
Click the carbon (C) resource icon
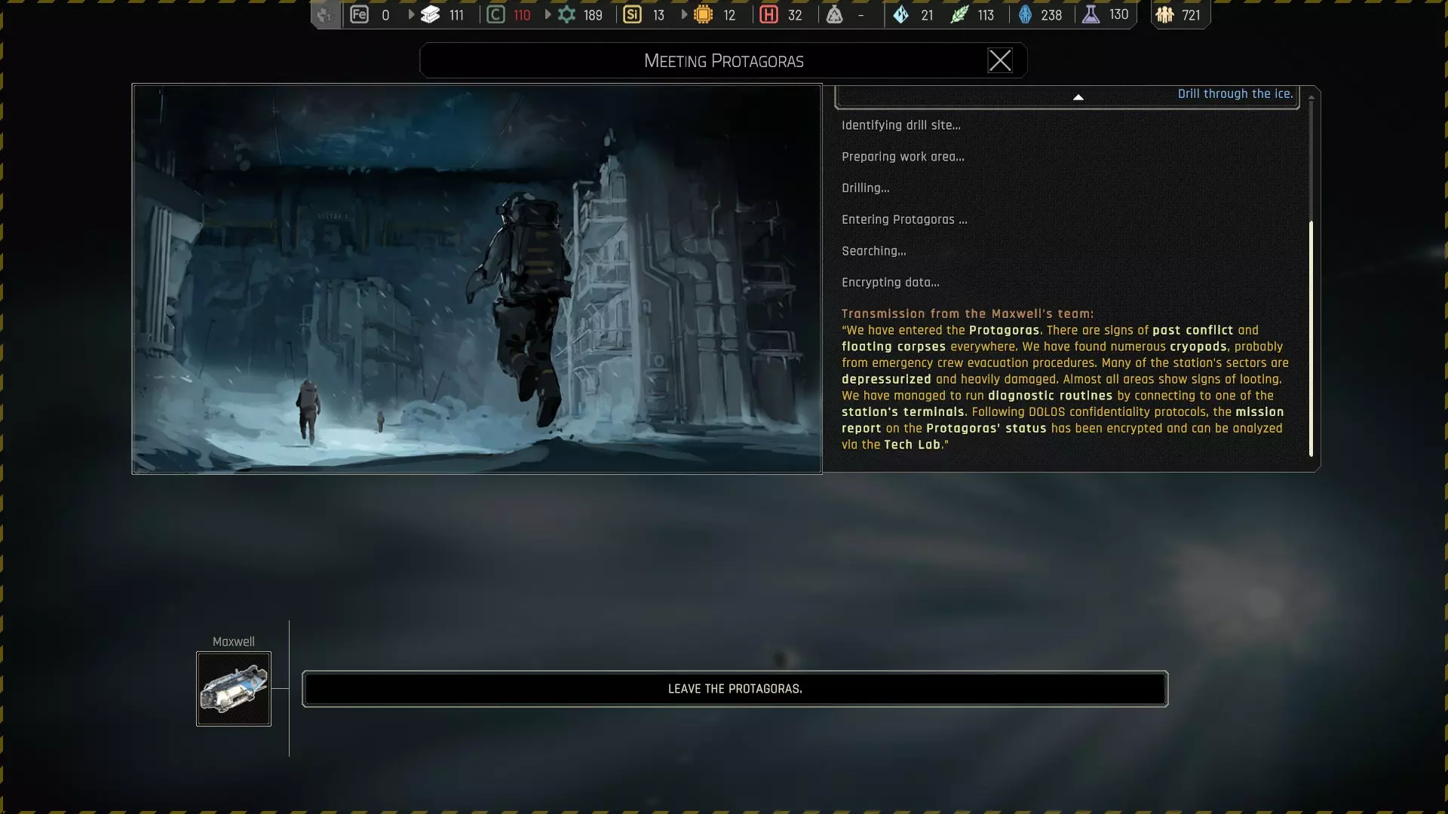pyautogui.click(x=495, y=14)
